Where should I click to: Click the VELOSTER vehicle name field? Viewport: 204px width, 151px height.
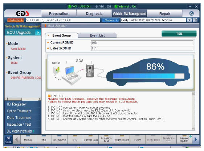[x=63, y=20]
